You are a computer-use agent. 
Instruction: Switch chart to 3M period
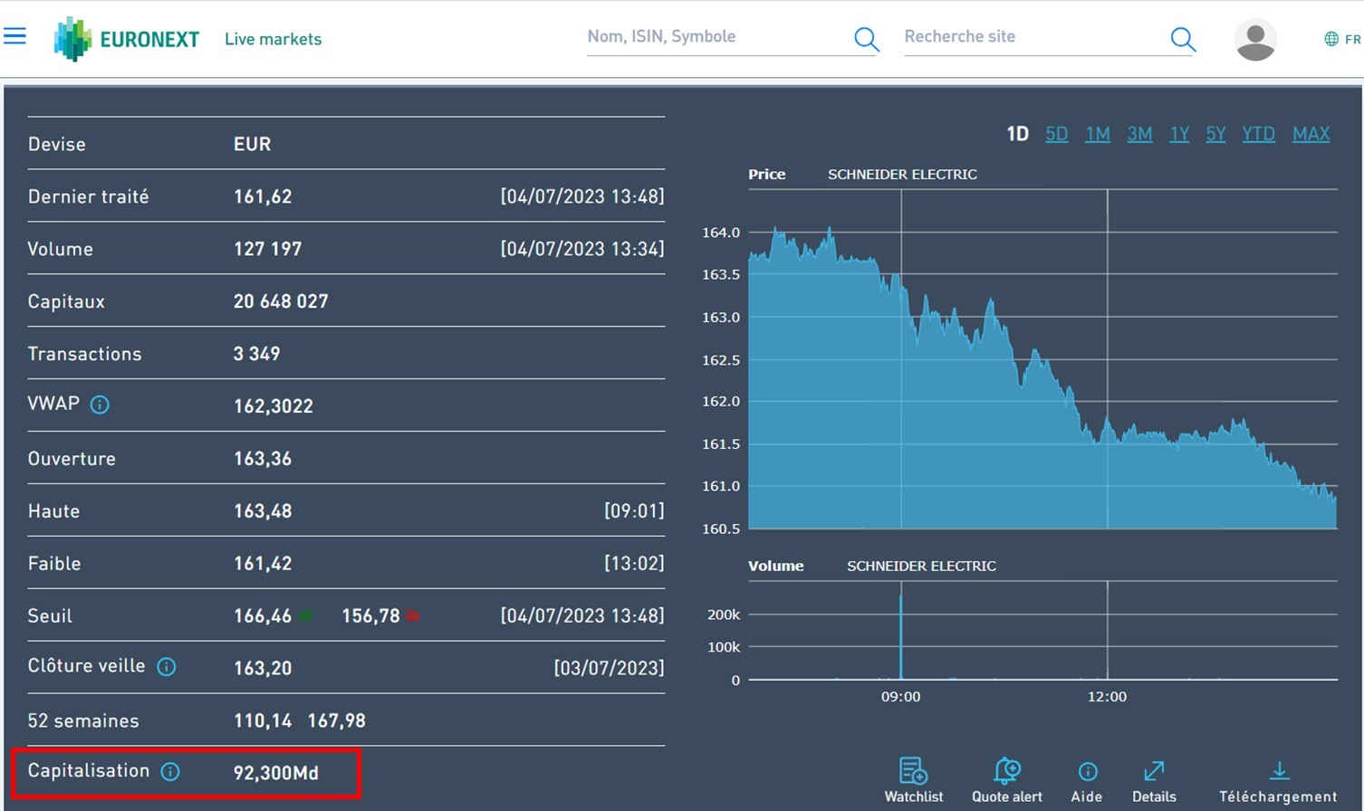point(1139,134)
